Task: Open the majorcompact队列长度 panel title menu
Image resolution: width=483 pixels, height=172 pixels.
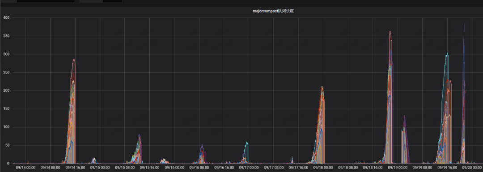Action: tap(273, 11)
